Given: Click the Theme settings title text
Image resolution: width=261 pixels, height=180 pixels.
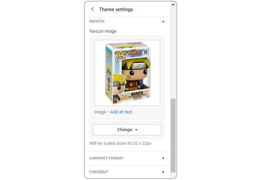Looking at the screenshot, I should click(x=116, y=9).
